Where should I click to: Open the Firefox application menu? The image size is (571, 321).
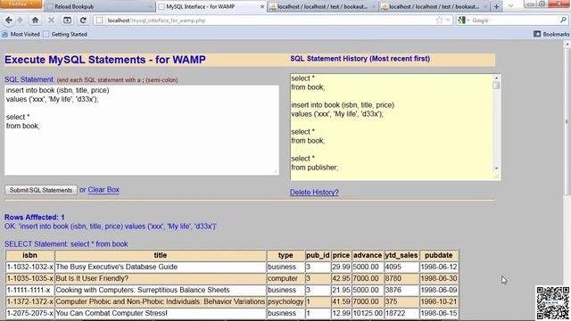(x=21, y=4)
